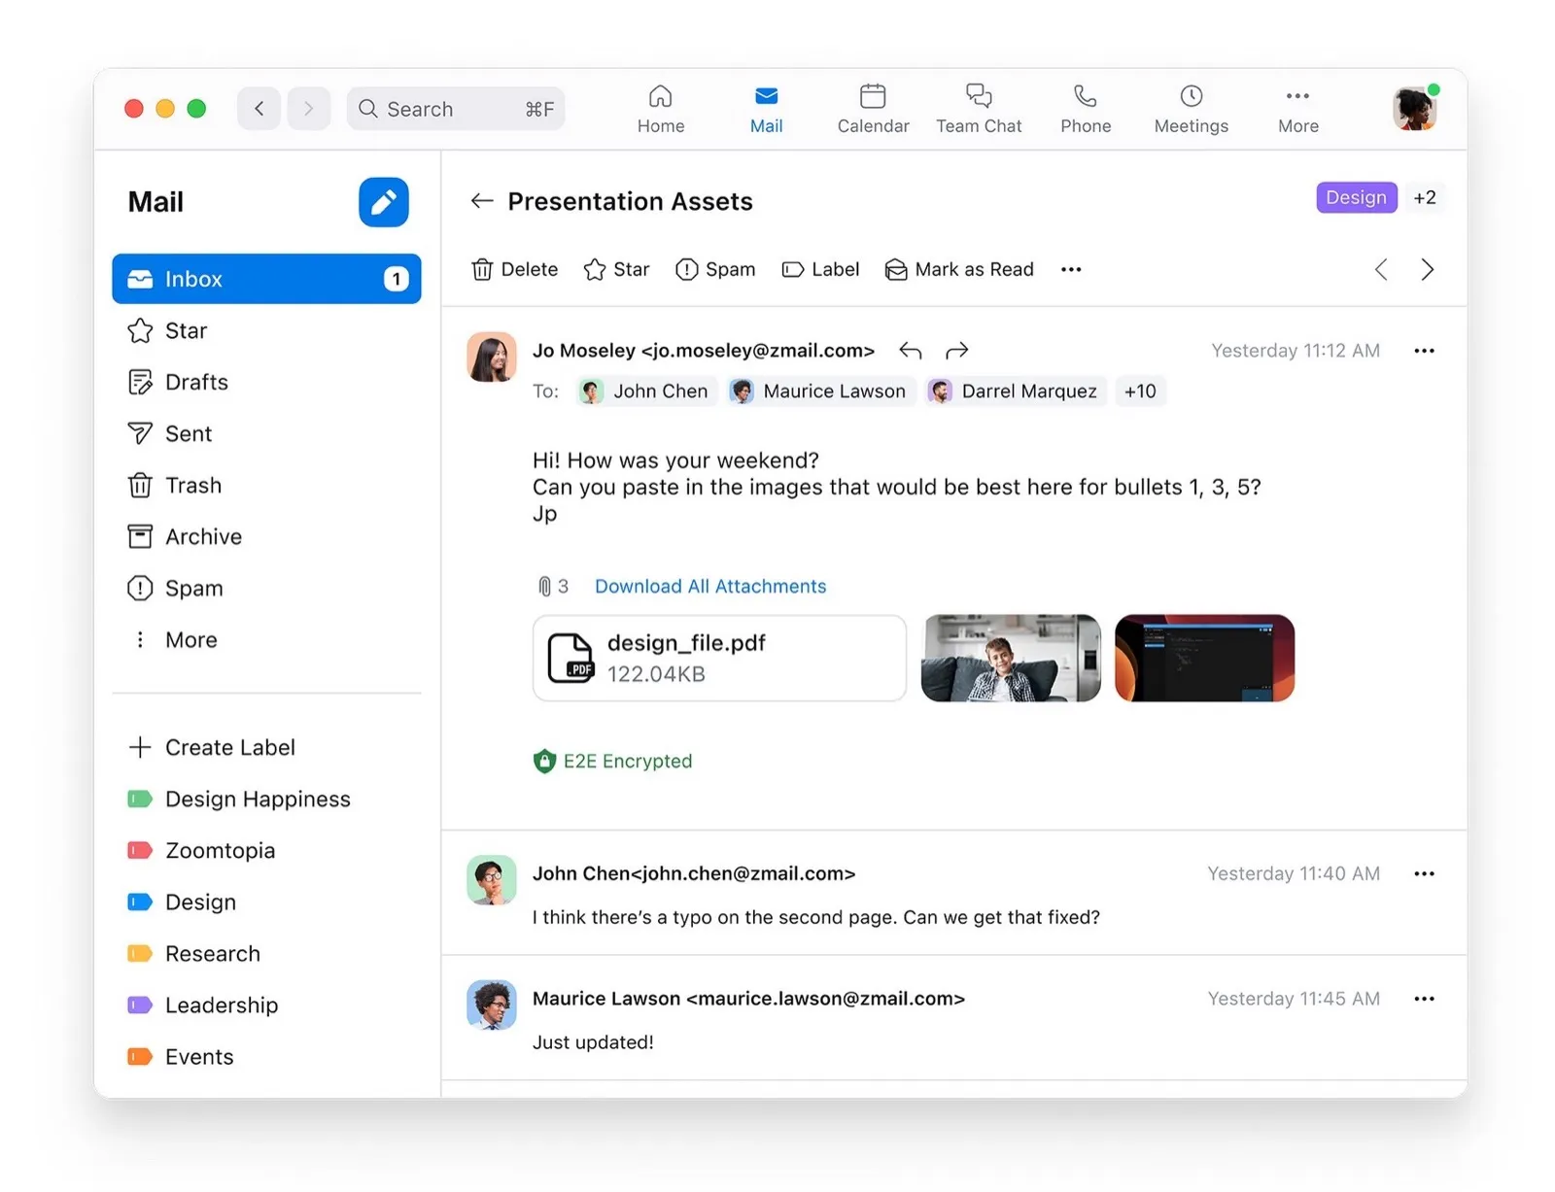Open the more actions menu in the toolbar
The image size is (1555, 1192).
[1070, 269]
